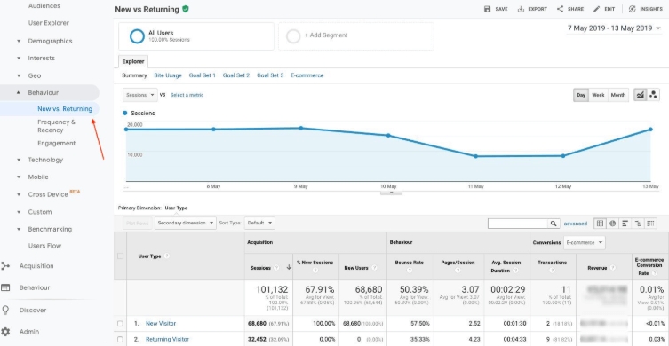Click the Discover lightbulb icon

[5, 310]
